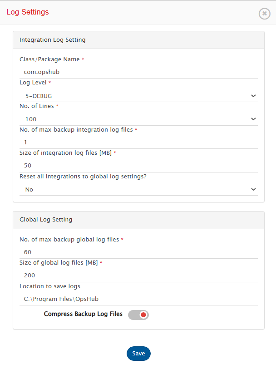This screenshot has width=276, height=369.
Task: Open the reset integrations to global dropdown
Action: click(x=138, y=189)
